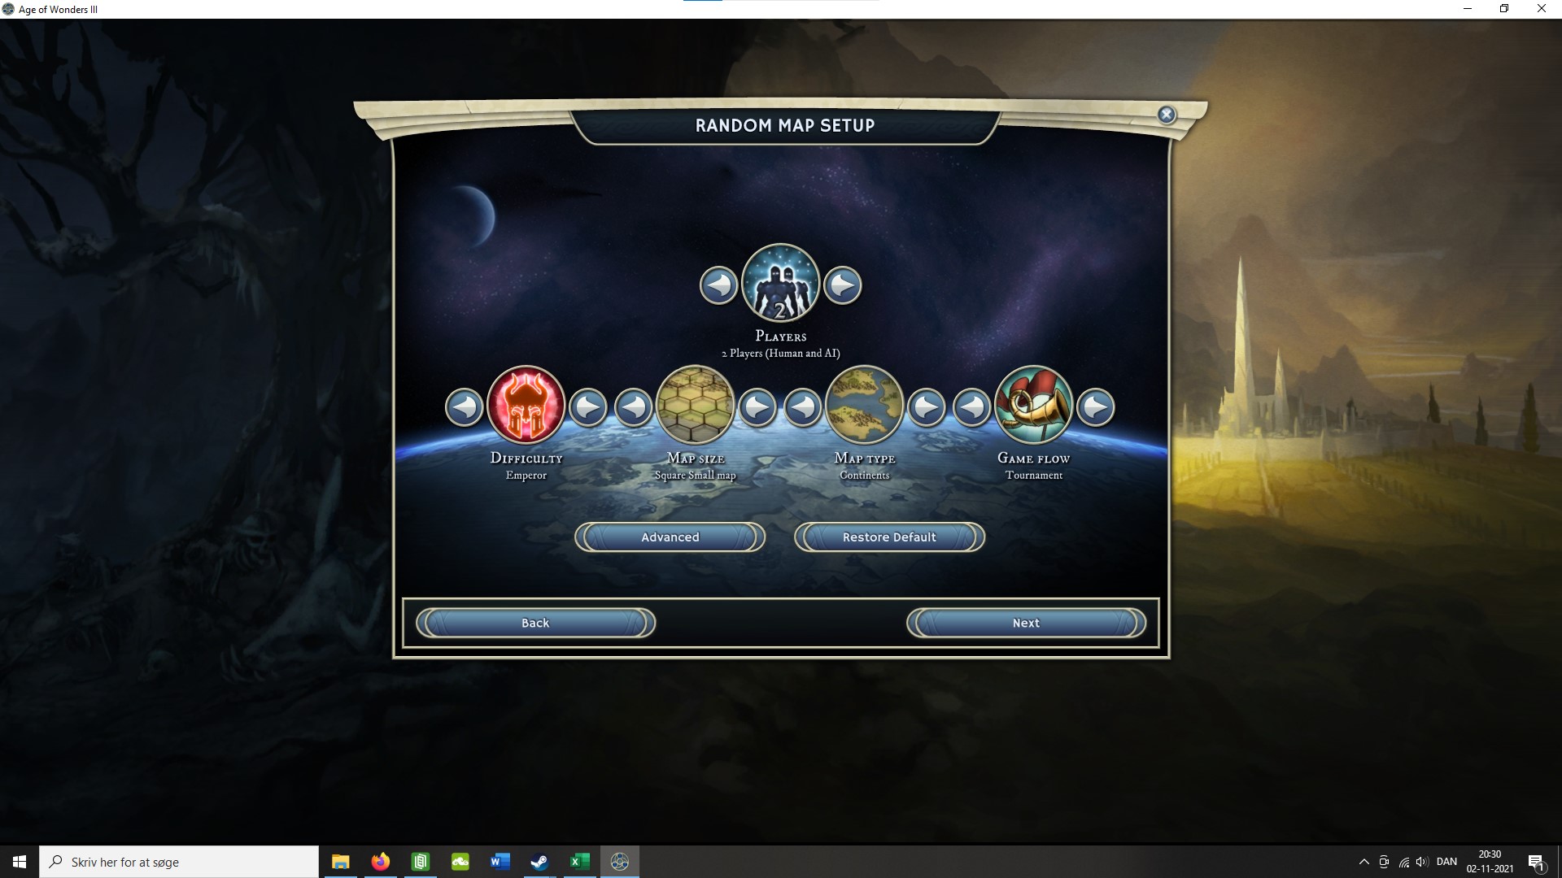Close the Random Map Setup dialog
This screenshot has width=1562, height=878.
click(x=1167, y=115)
